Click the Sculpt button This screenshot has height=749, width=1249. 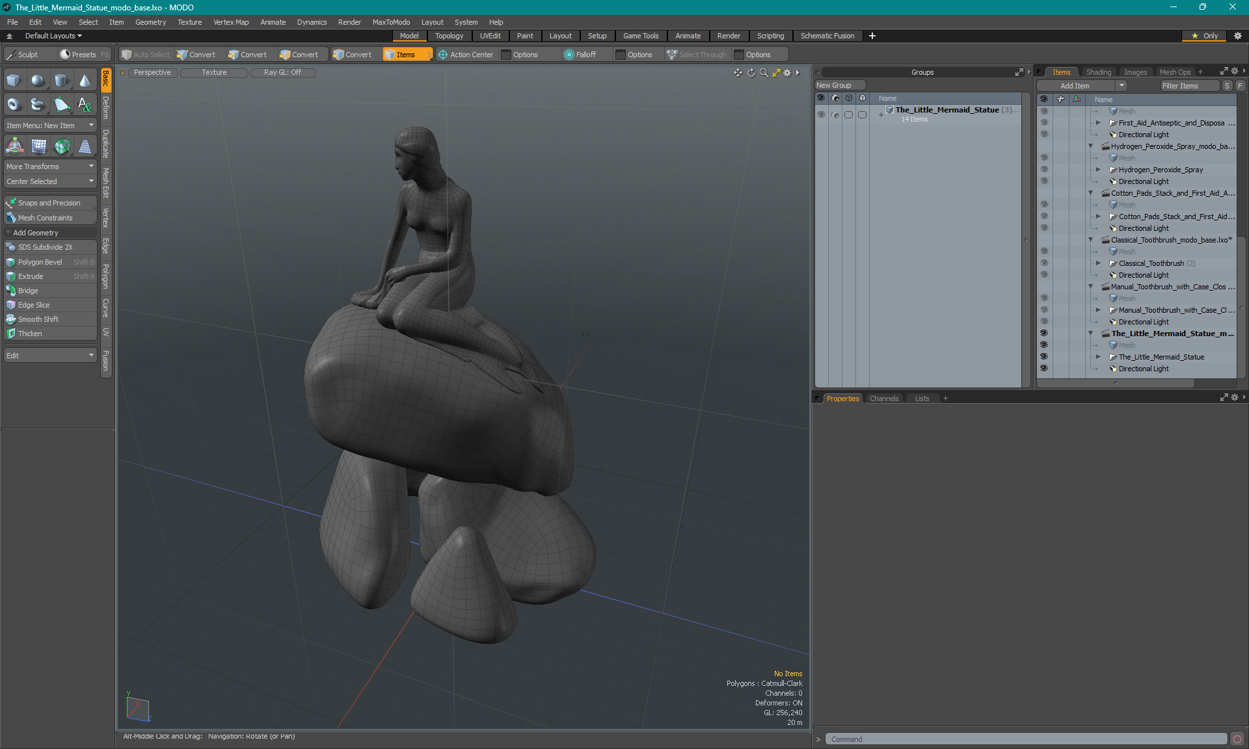28,55
